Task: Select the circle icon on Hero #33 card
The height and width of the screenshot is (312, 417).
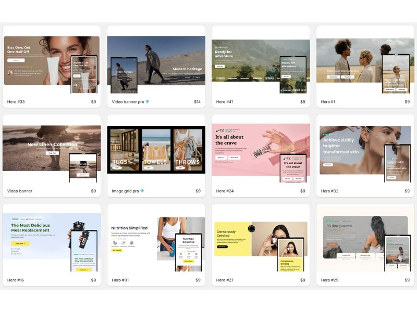Action: 95,38
